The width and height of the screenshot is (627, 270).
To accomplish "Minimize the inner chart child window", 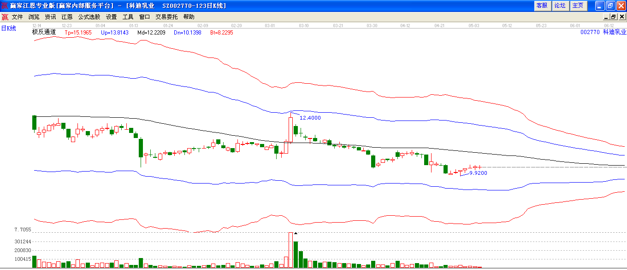I will pos(607,17).
